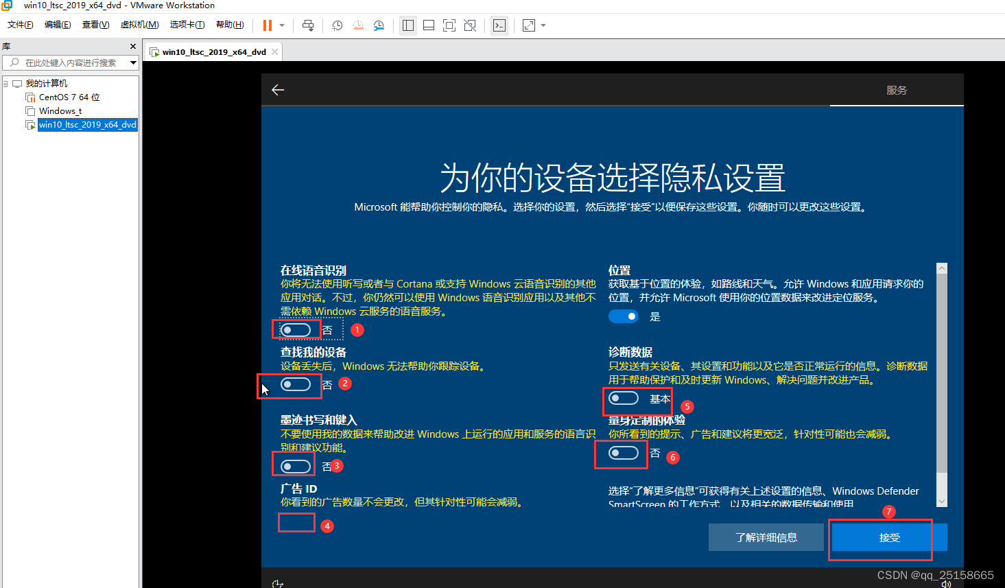Click the 为你的设备选择隐私设置 title
This screenshot has width=1005, height=588.
(613, 178)
